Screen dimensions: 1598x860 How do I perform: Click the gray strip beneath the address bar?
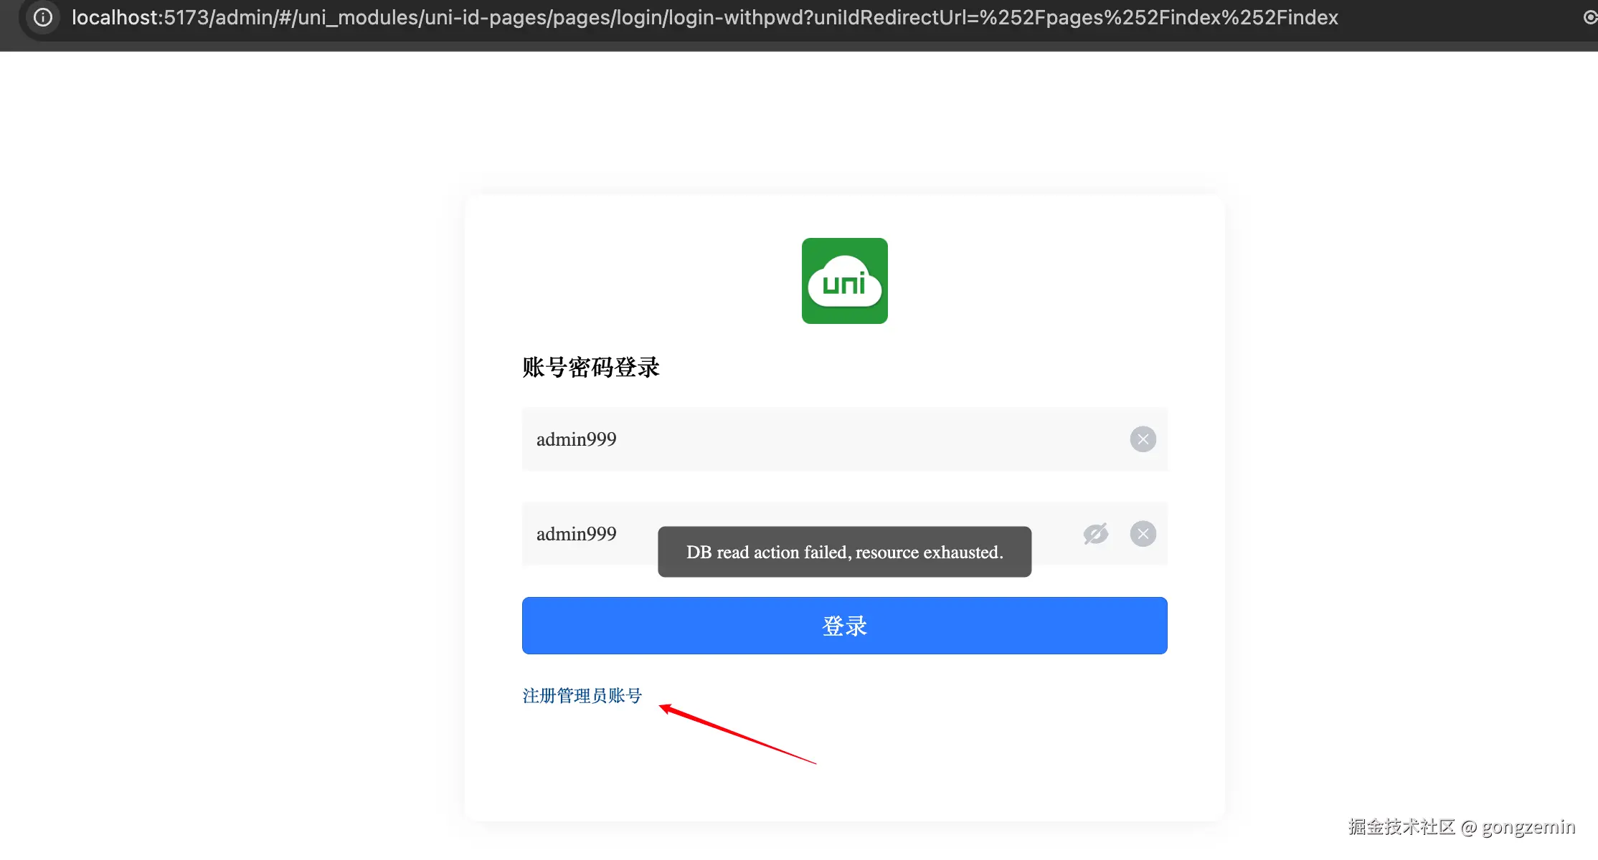coord(789,47)
